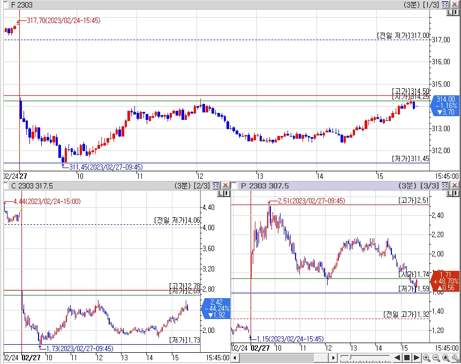Click the horizontal scrollbar right arrow
This screenshot has height=364, width=461.
pos(333,358)
